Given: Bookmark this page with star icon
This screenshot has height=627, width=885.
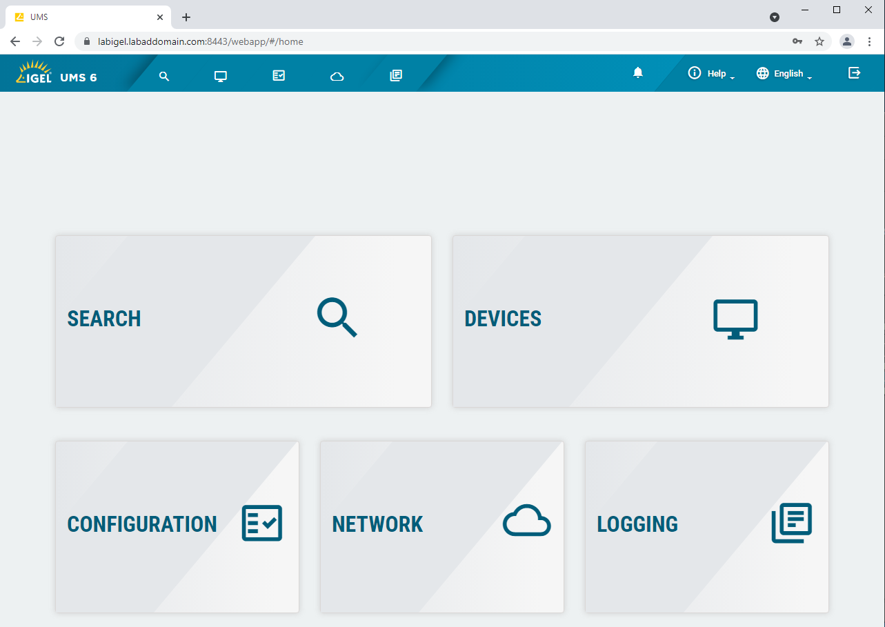Looking at the screenshot, I should pyautogui.click(x=819, y=41).
